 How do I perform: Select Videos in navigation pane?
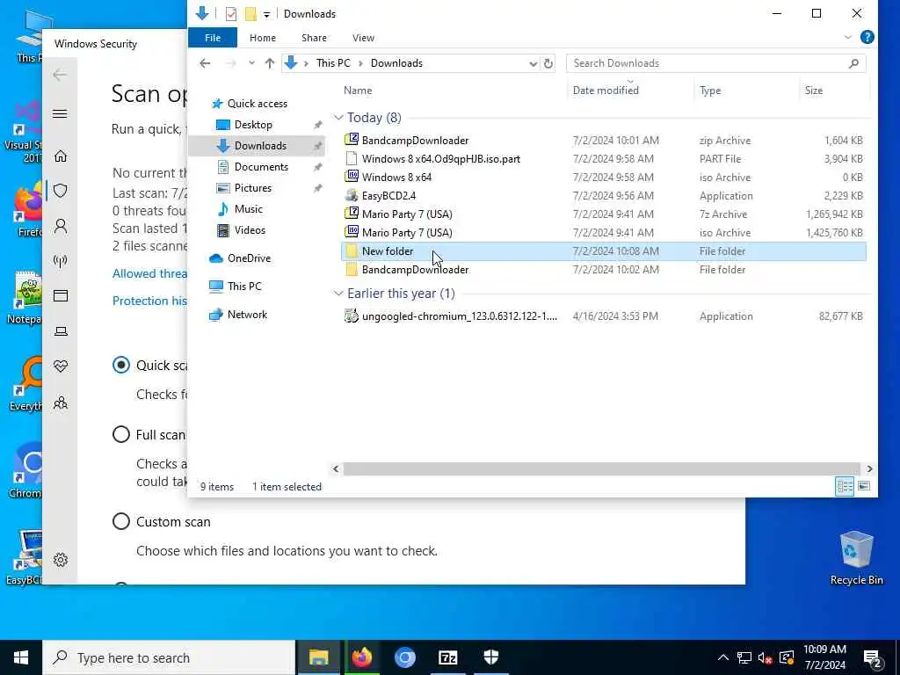(250, 230)
